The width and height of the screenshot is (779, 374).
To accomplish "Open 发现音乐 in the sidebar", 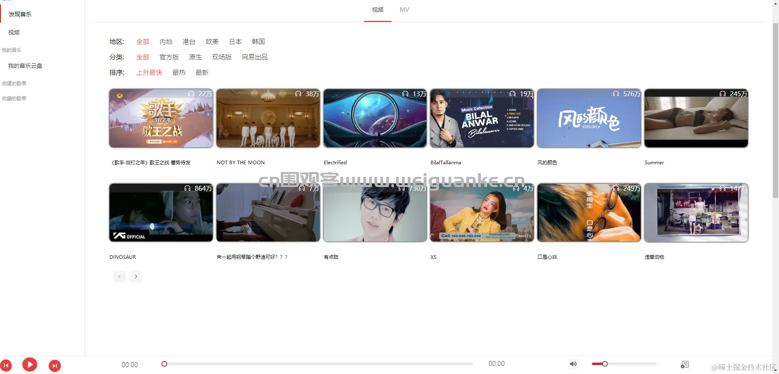I will coord(20,14).
